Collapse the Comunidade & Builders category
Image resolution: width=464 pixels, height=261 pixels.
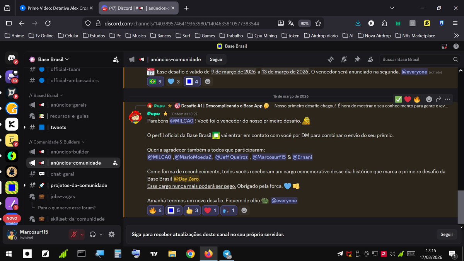56,142
